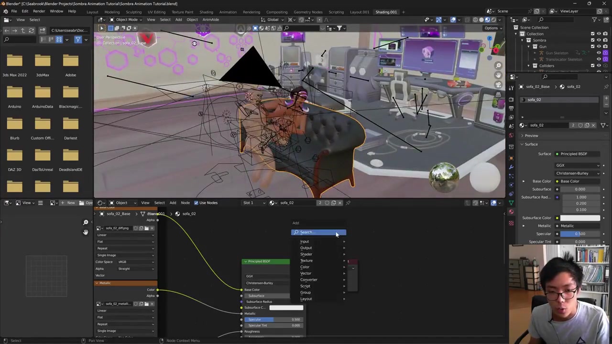Pin the node editor material tree

coord(348,203)
